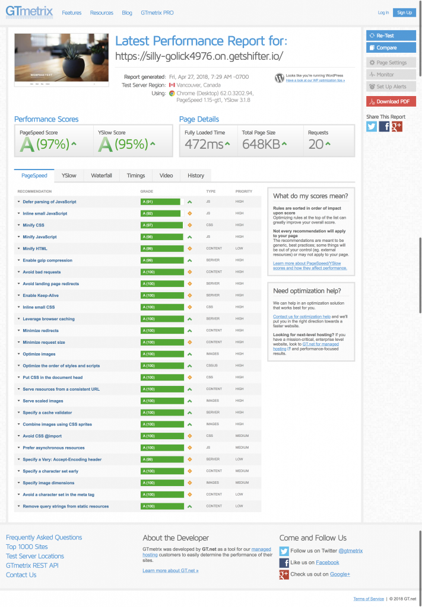Click green arrow on Remove query strings row
The height and width of the screenshot is (607, 422).
[189, 506]
